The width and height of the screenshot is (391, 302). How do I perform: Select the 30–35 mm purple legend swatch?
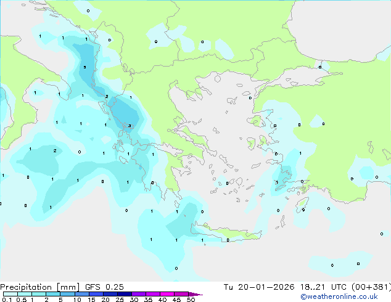point(138,294)
